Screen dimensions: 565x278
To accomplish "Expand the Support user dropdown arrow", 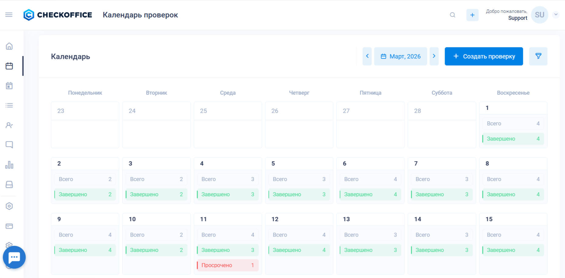I will [x=556, y=15].
